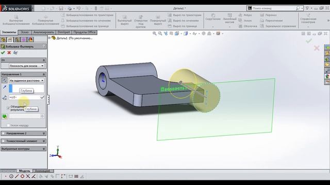Select the circle sketch tool in bottom toolbar
Viewport: 330px width, 185px height.
11,176
